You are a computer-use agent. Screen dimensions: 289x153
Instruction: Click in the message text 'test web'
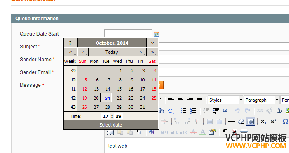tap(117, 146)
